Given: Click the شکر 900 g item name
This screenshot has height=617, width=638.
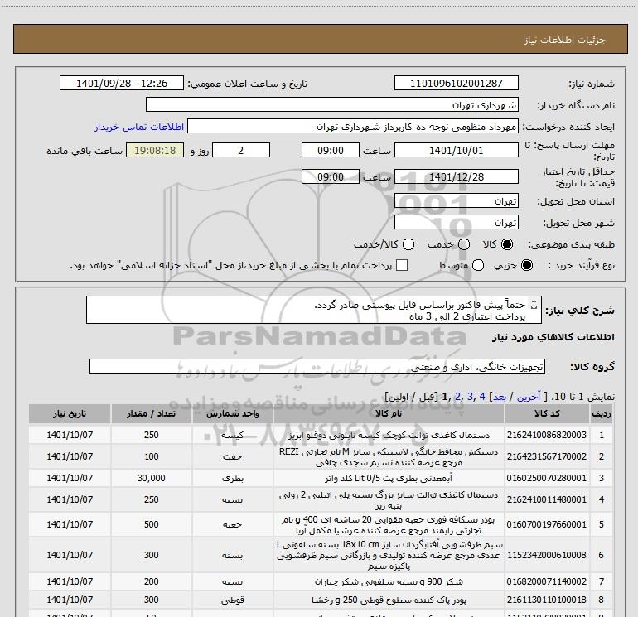Looking at the screenshot, I should click(389, 581).
